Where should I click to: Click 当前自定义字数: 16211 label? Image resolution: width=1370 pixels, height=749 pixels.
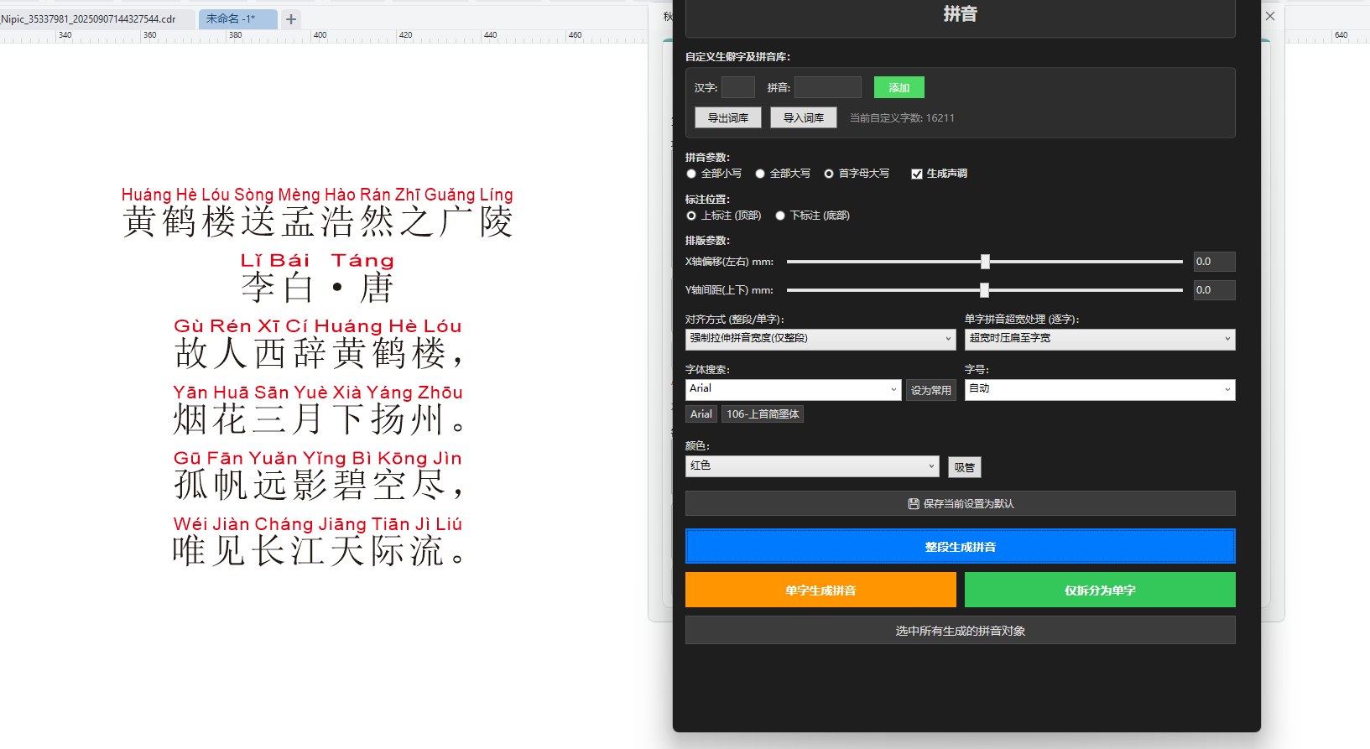click(x=902, y=118)
